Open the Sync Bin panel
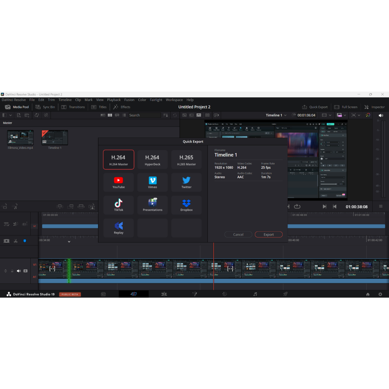Image resolution: width=389 pixels, height=389 pixels. click(45, 107)
